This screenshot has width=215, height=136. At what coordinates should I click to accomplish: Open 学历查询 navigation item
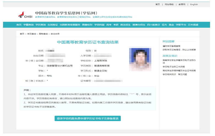click(x=40, y=25)
